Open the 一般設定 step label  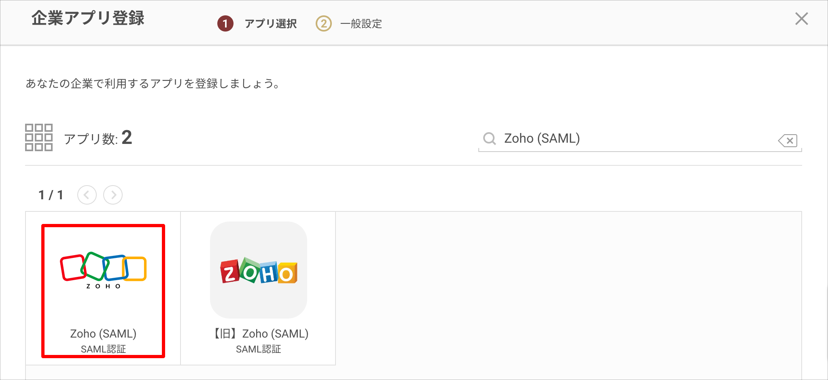point(361,24)
